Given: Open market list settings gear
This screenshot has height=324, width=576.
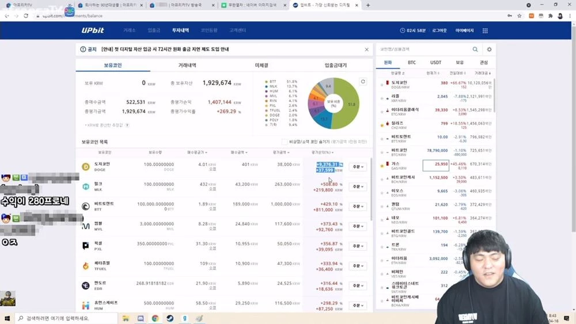Looking at the screenshot, I should (x=489, y=49).
